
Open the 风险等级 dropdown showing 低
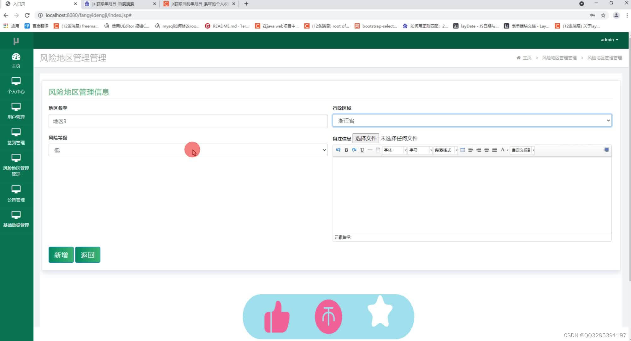[x=188, y=150]
